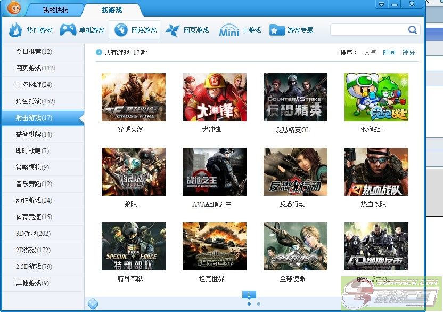Click the search magnifier icon
443x312 pixels.
pyautogui.click(x=413, y=30)
